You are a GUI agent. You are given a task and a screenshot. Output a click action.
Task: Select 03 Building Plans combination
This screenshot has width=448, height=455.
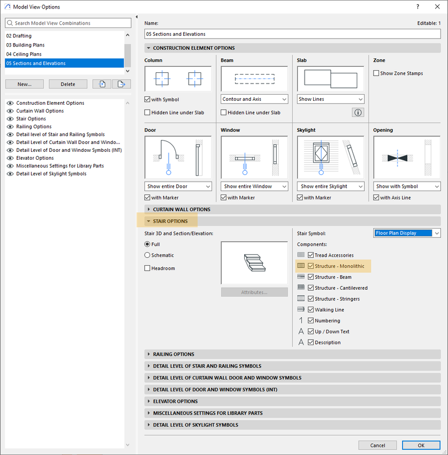64,45
